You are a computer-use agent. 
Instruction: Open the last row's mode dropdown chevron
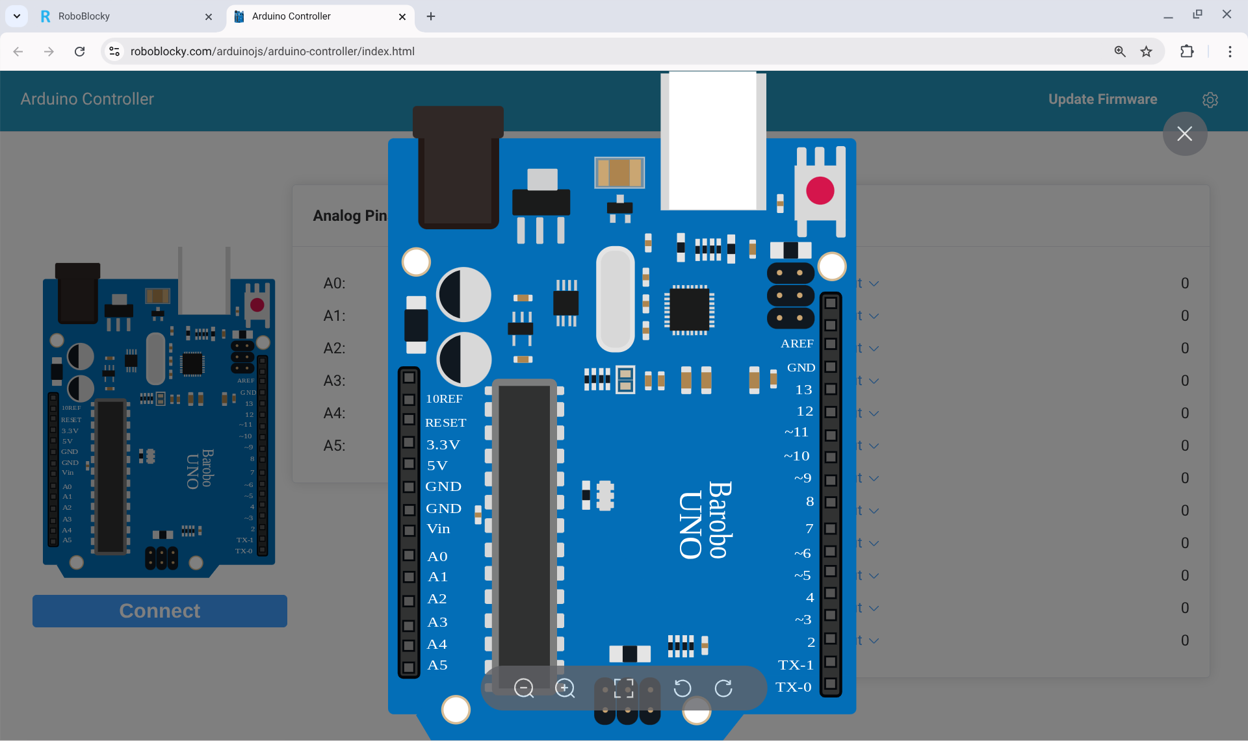[x=874, y=641]
